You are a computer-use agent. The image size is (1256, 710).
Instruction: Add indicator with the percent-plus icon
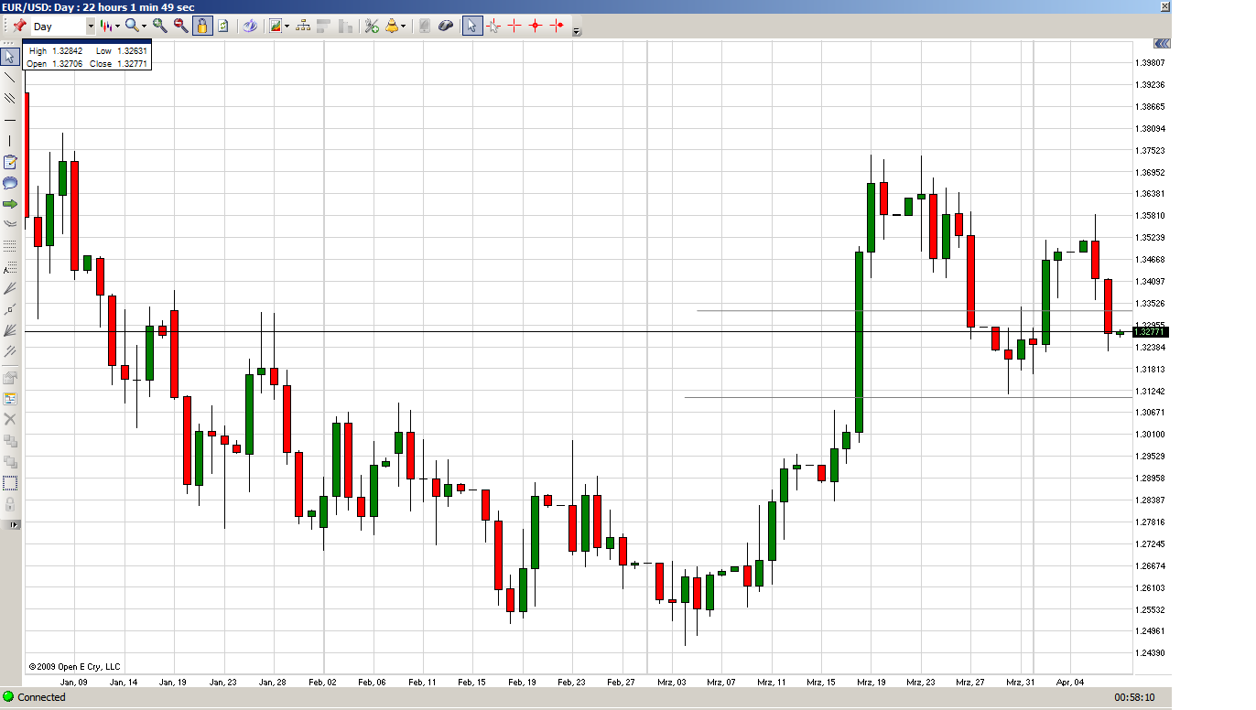point(372,26)
